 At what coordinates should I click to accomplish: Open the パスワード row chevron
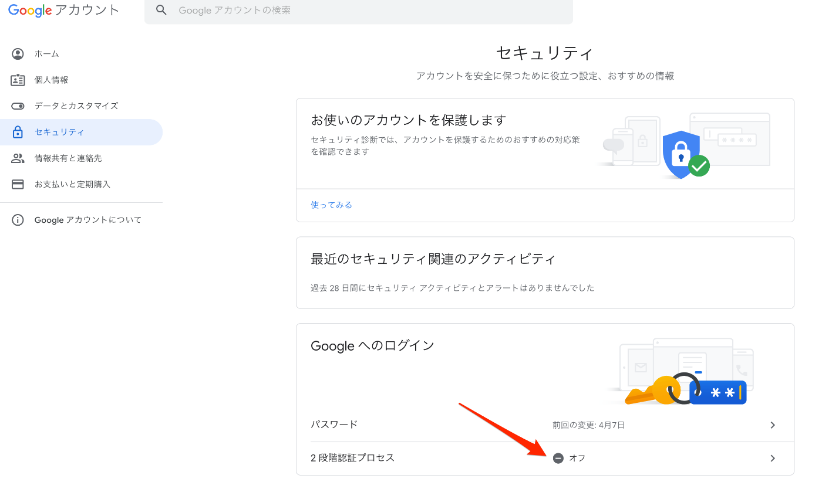pyautogui.click(x=773, y=425)
